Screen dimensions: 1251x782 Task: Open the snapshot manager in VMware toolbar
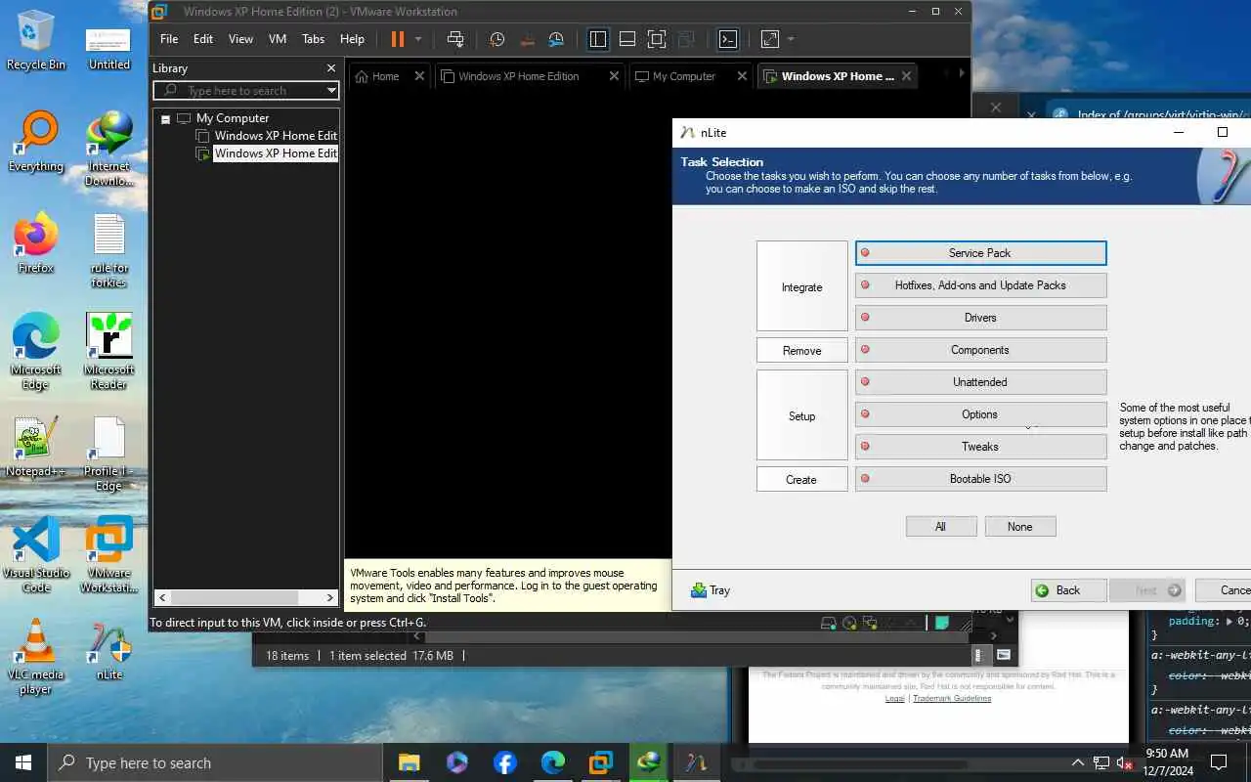[556, 39]
